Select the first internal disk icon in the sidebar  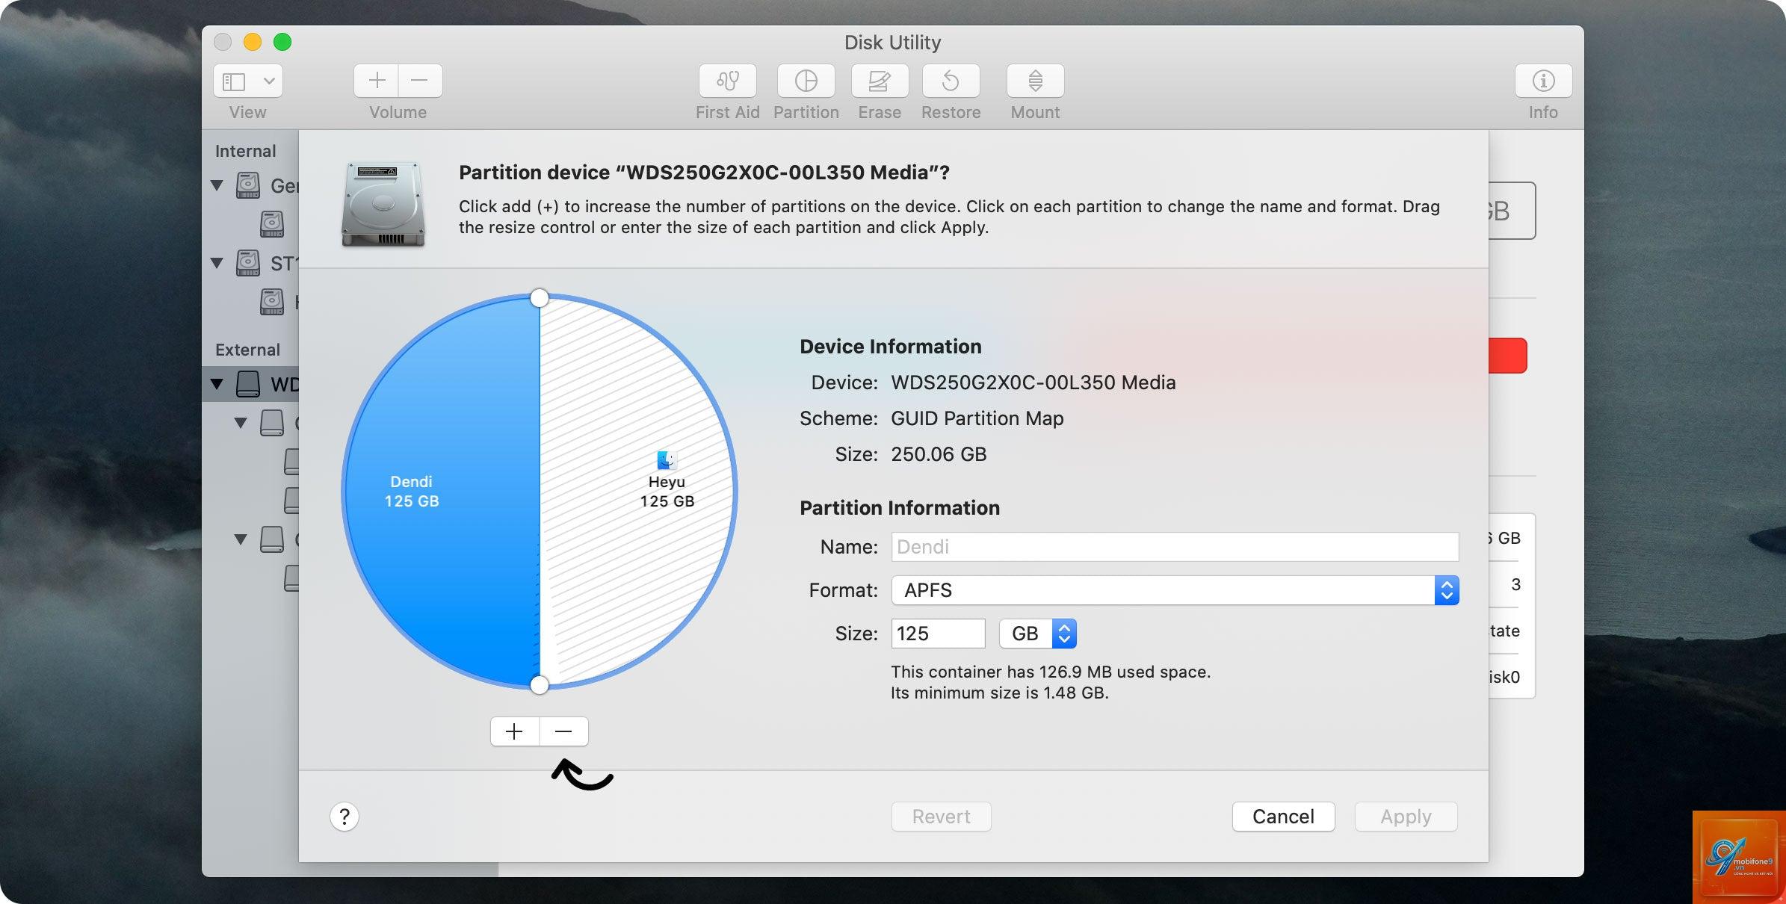[248, 185]
